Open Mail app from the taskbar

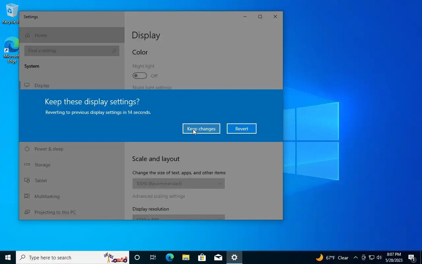(x=218, y=257)
